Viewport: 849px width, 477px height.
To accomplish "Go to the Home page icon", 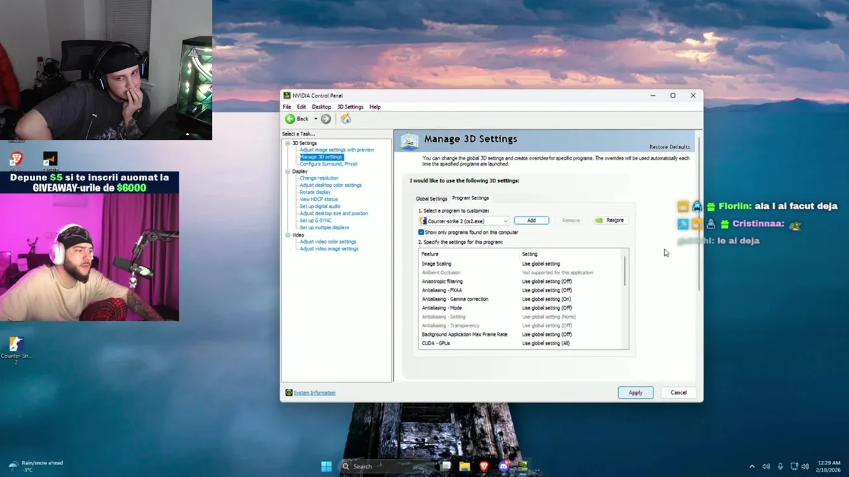I will tap(346, 119).
